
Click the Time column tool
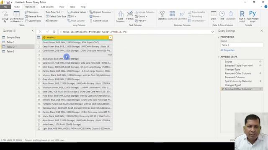pyautogui.click(x=222, y=17)
